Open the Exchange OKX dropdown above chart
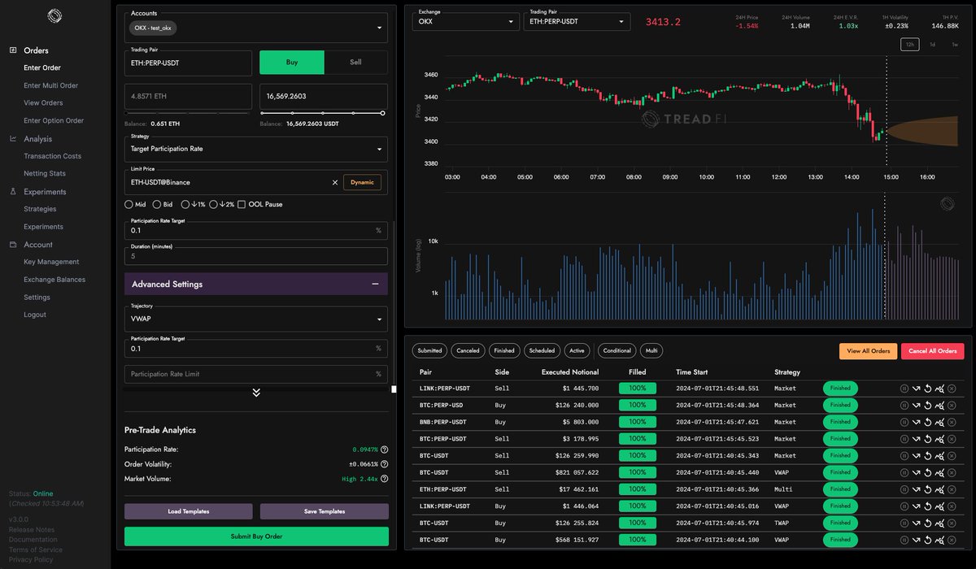Image resolution: width=976 pixels, height=569 pixels. tap(466, 20)
